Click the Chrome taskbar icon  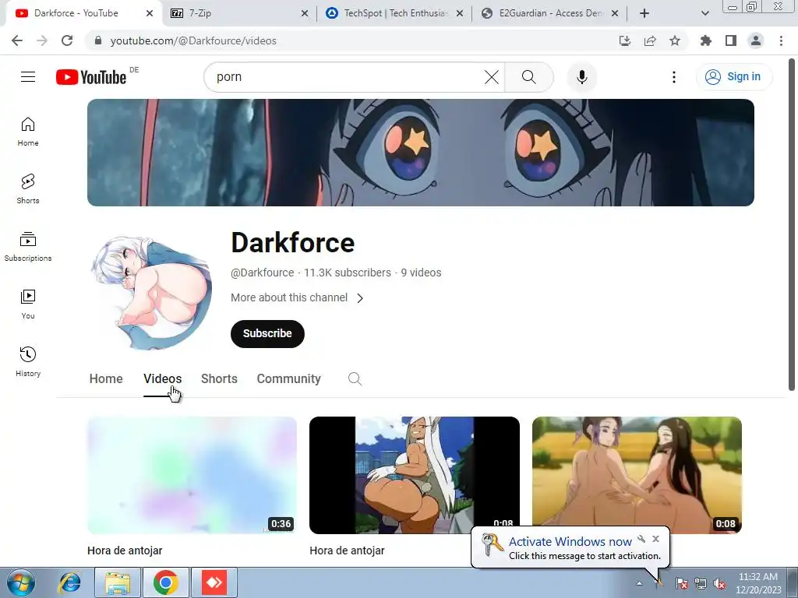tap(165, 582)
